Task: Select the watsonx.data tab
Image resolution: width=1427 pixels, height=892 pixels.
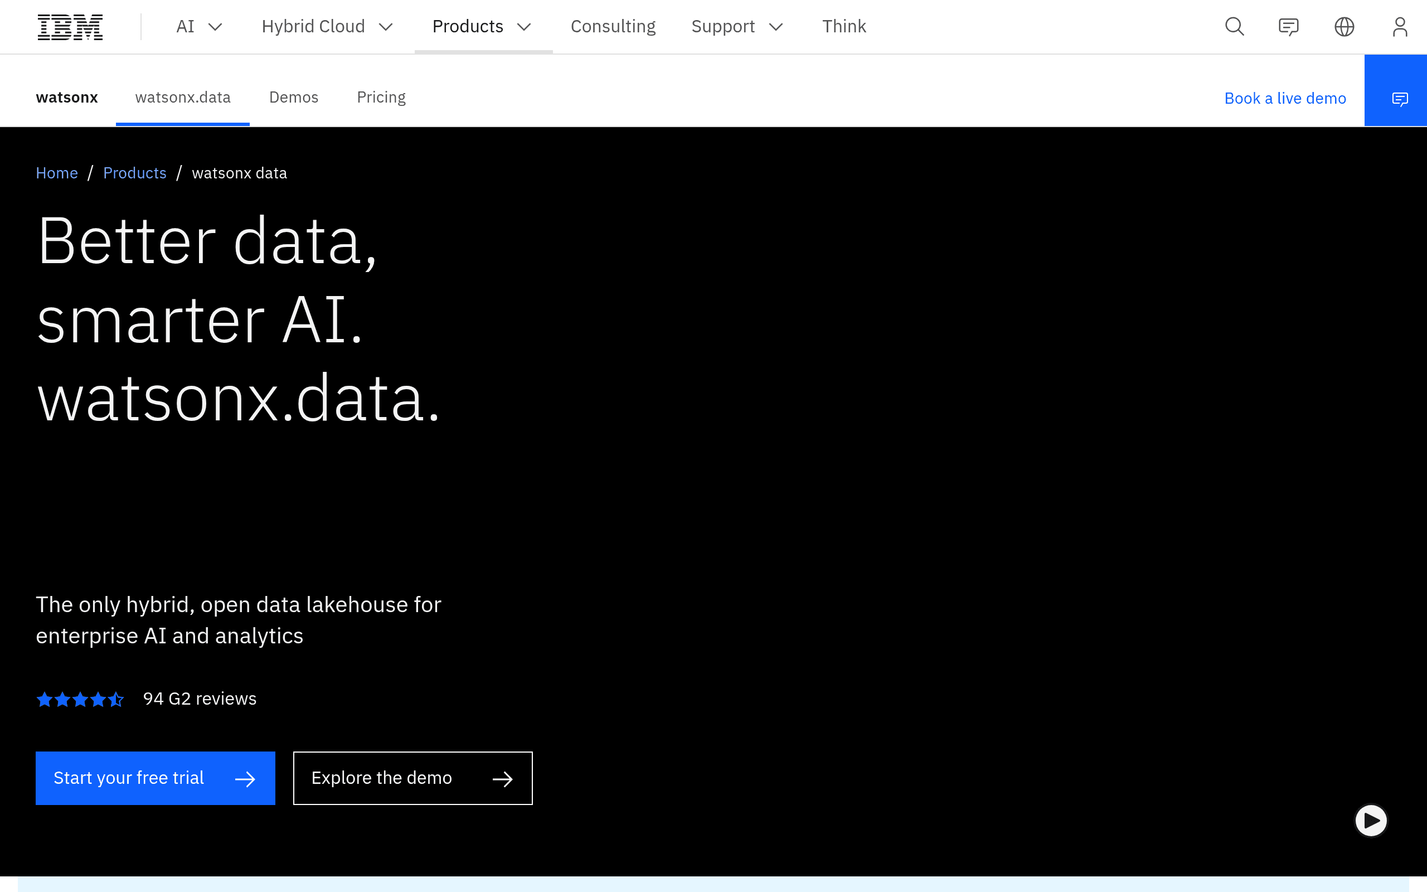Action: click(x=183, y=98)
